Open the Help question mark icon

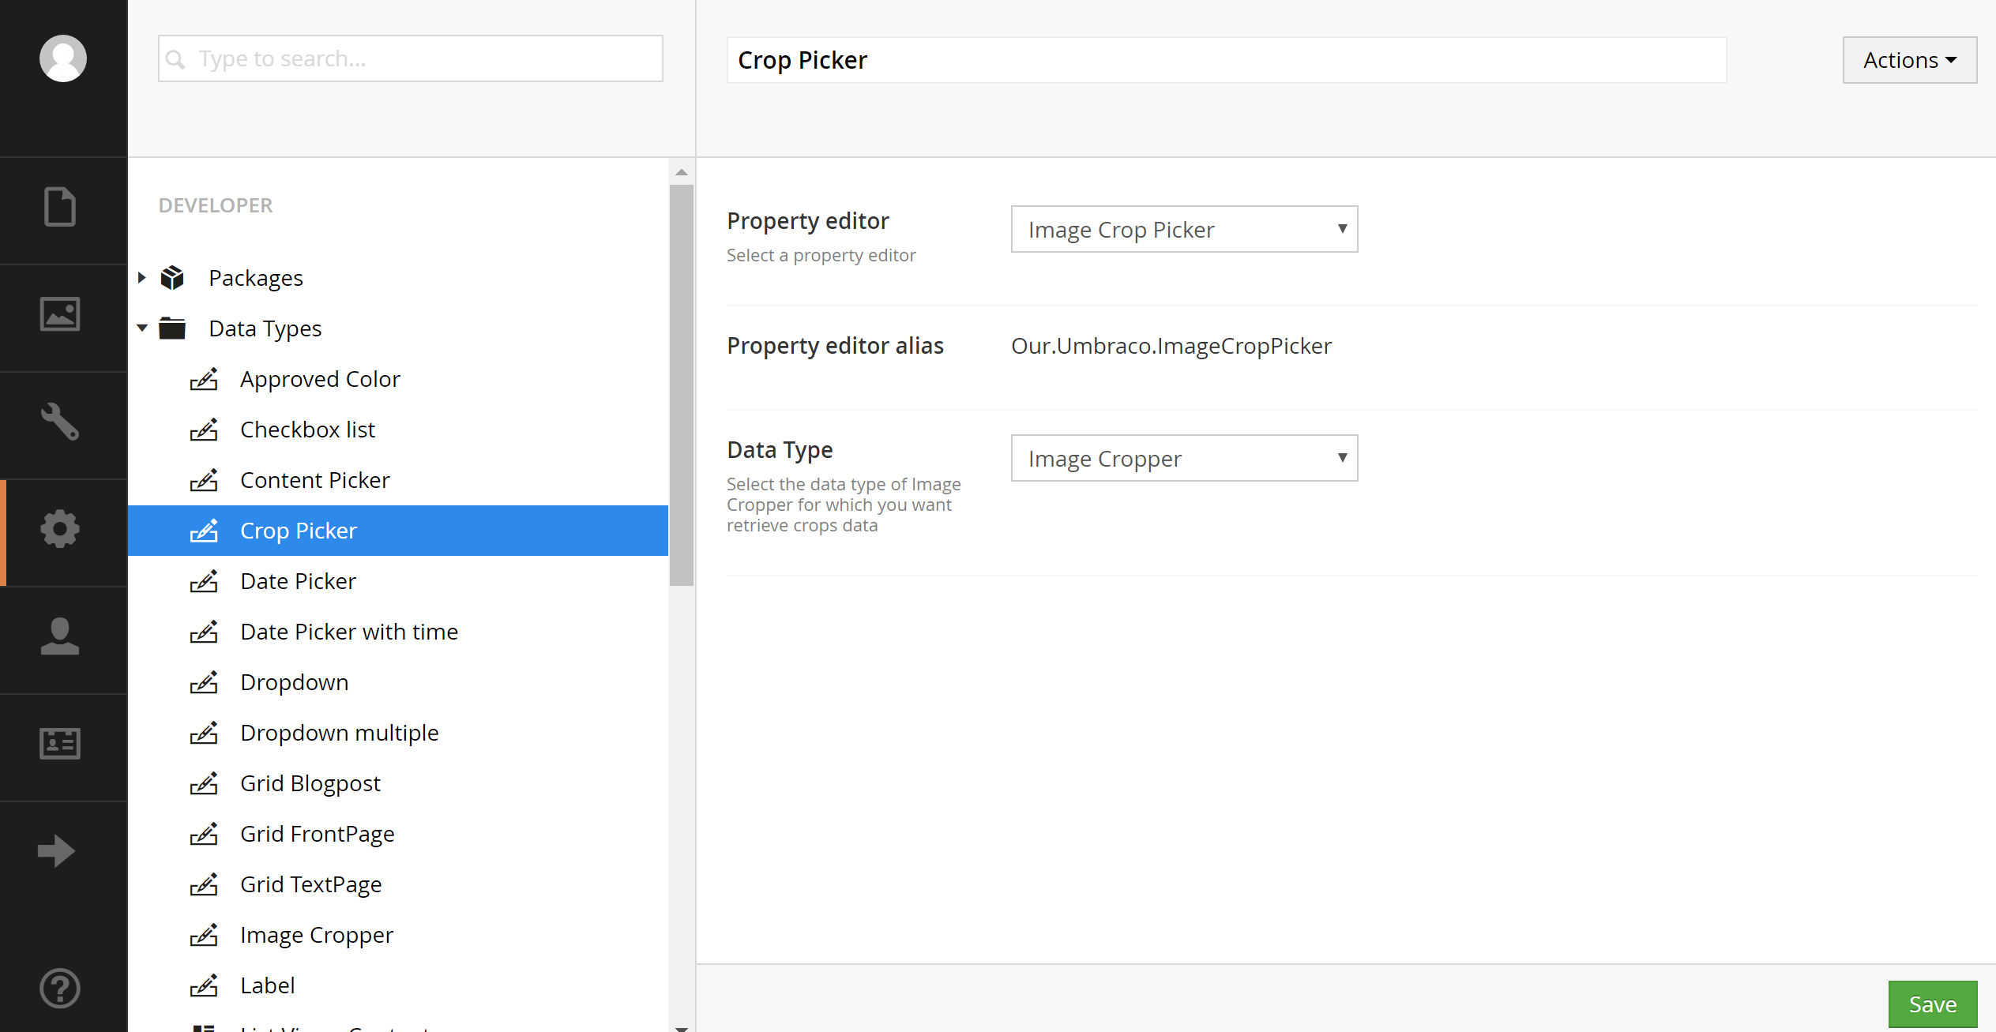coord(60,988)
